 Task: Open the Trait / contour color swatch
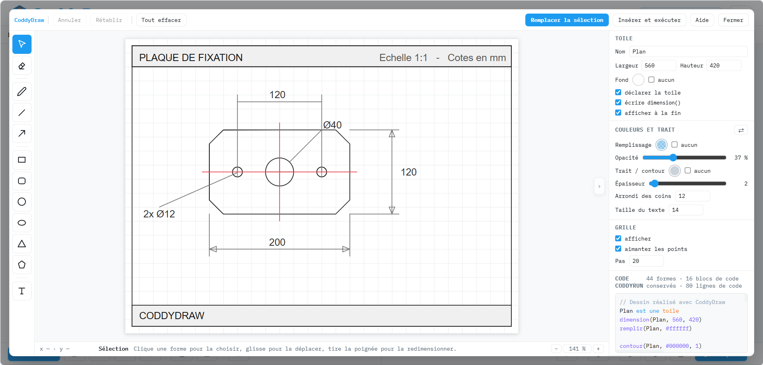(x=675, y=171)
